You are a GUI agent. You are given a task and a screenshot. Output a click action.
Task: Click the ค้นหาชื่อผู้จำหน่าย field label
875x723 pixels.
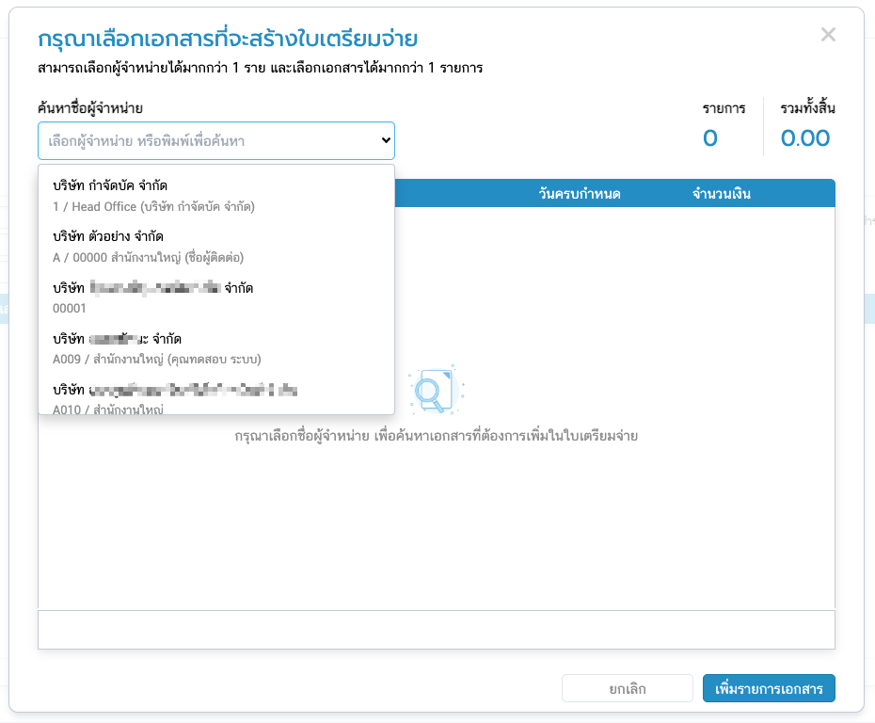89,108
